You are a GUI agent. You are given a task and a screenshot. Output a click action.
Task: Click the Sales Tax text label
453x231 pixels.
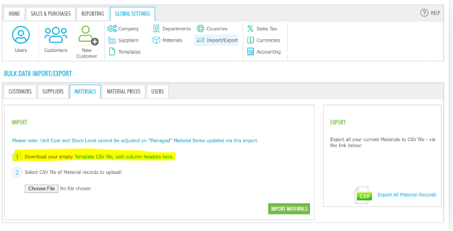click(x=267, y=29)
